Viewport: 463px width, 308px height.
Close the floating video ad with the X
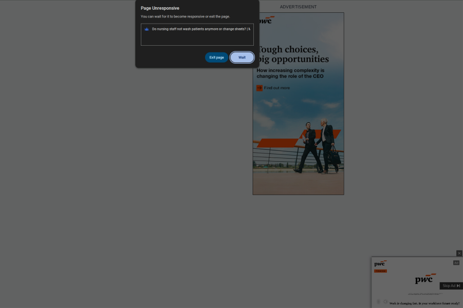coord(459,253)
